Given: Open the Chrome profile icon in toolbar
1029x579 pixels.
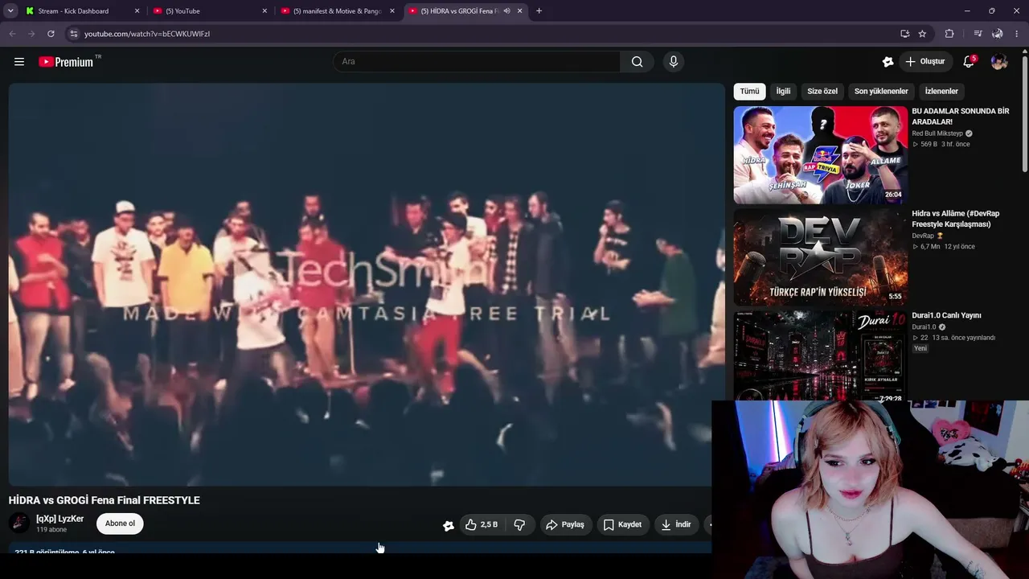Looking at the screenshot, I should click(x=997, y=34).
